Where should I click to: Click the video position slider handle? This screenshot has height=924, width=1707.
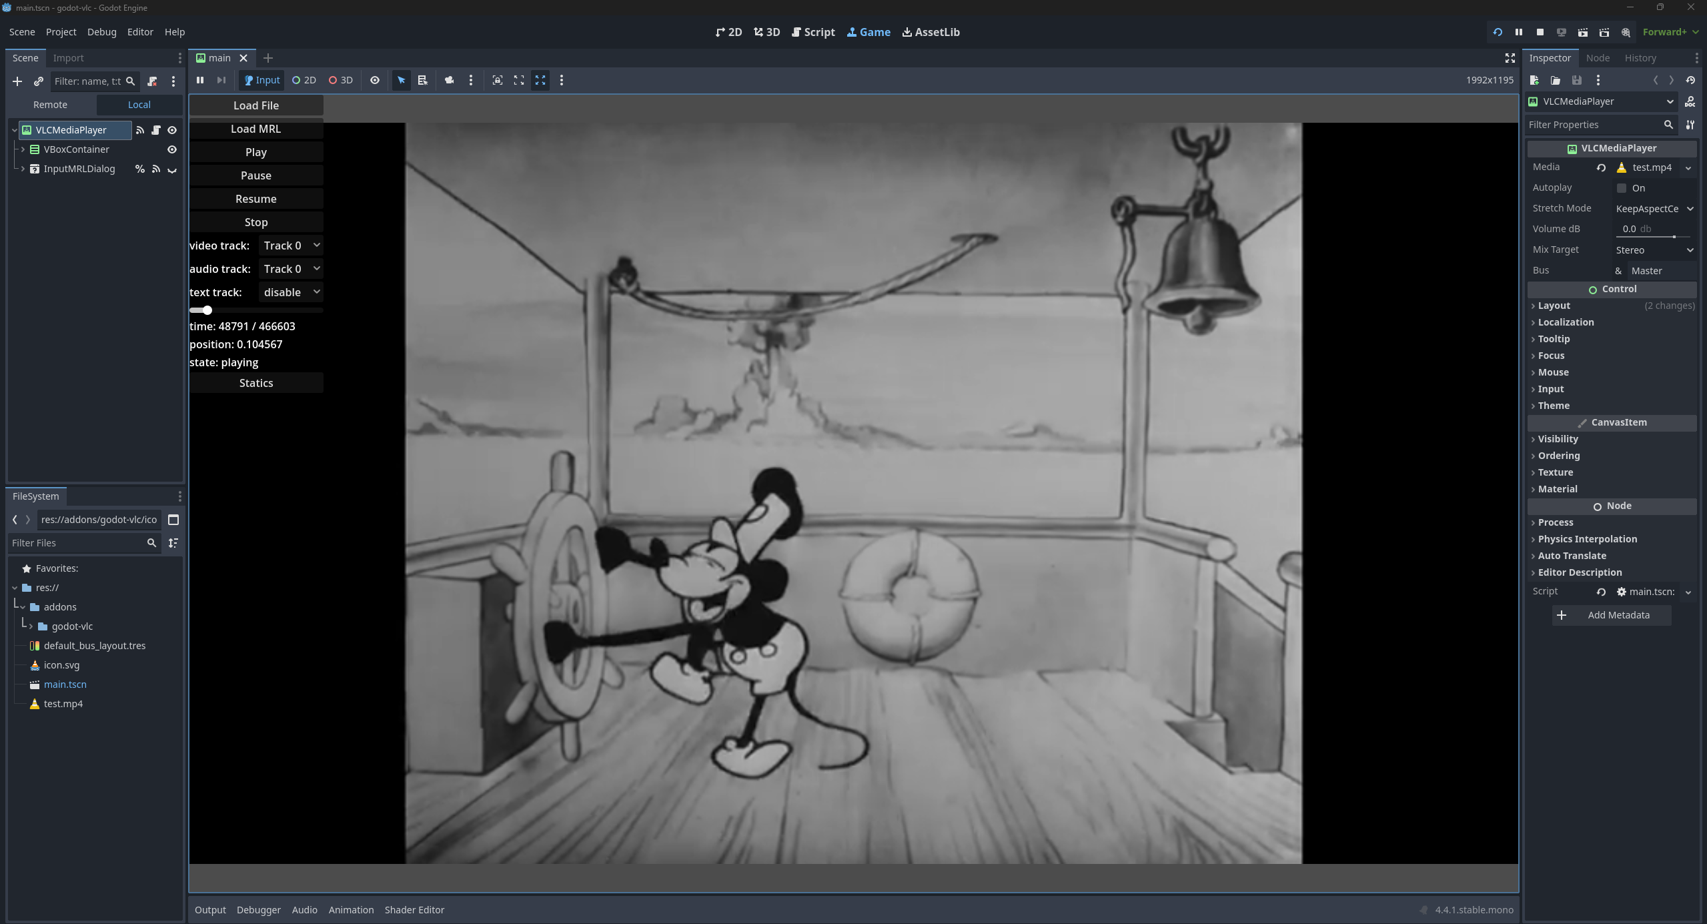tap(207, 310)
